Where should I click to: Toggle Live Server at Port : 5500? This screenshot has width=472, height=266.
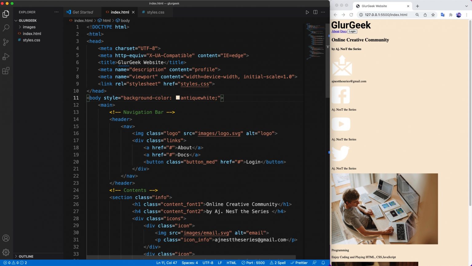pyautogui.click(x=253, y=263)
